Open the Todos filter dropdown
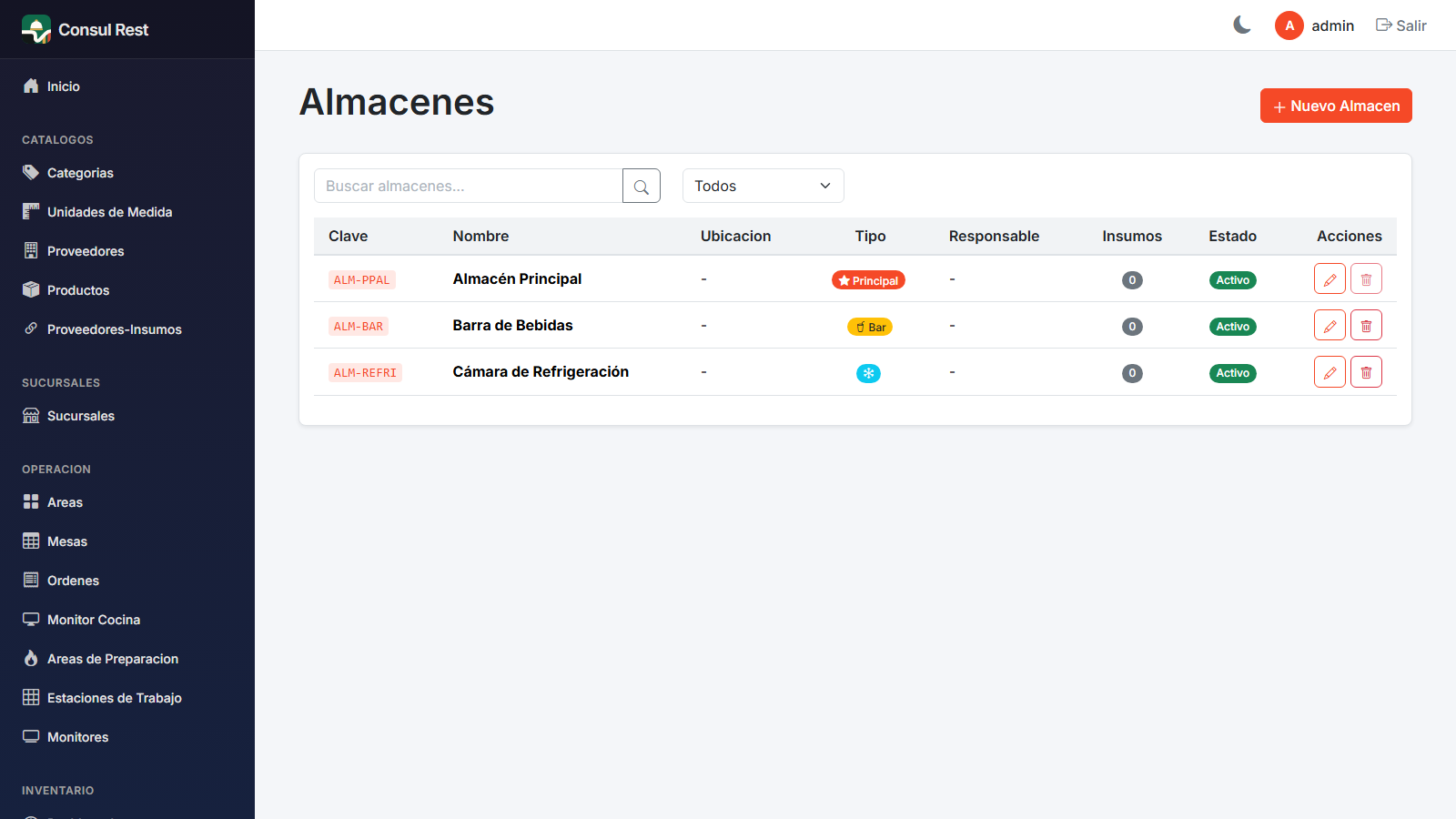Screen dimensions: 1456x819 click(763, 186)
